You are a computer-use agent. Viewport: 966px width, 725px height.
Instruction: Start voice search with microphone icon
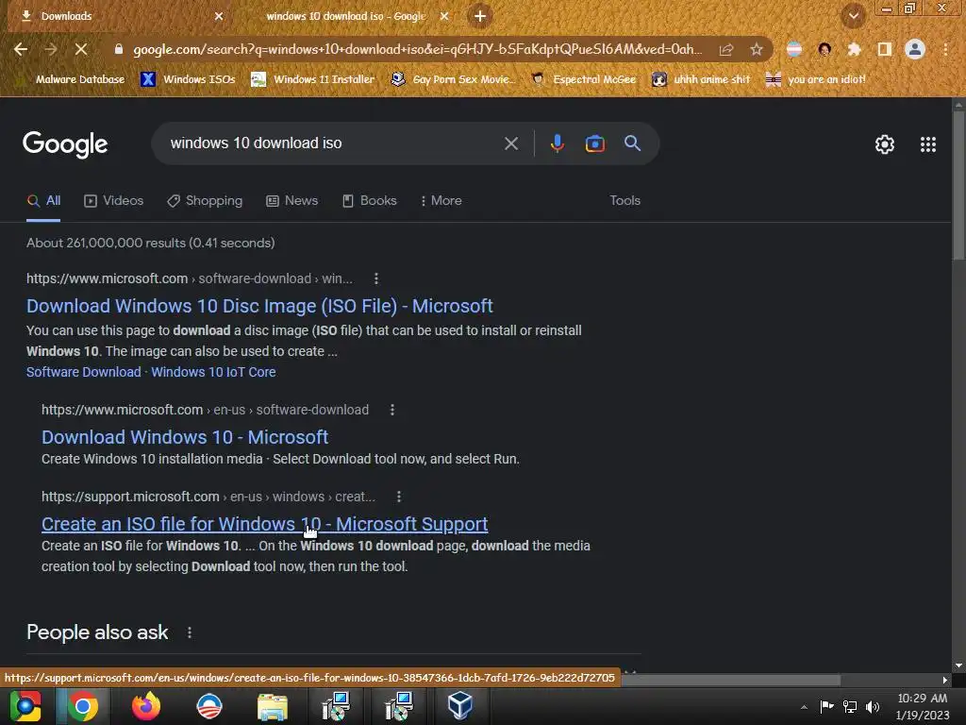coord(557,143)
